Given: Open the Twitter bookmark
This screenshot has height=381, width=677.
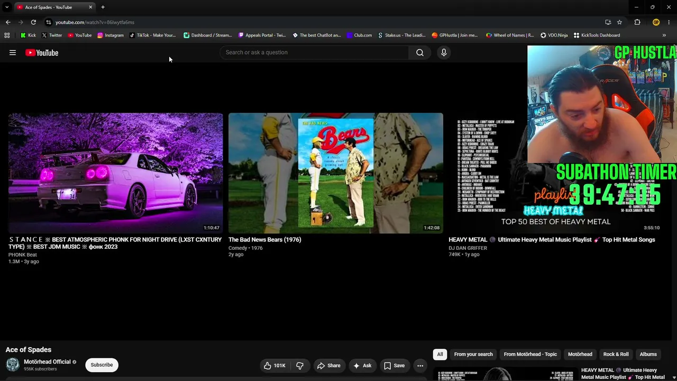Looking at the screenshot, I should pos(51,35).
